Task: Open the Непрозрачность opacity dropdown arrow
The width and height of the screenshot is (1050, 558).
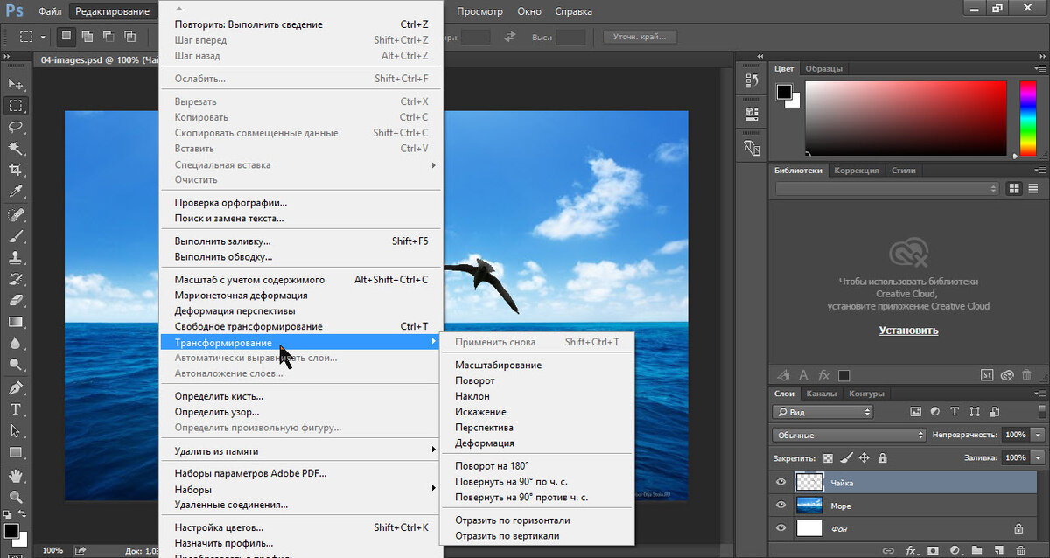Action: click(1039, 435)
